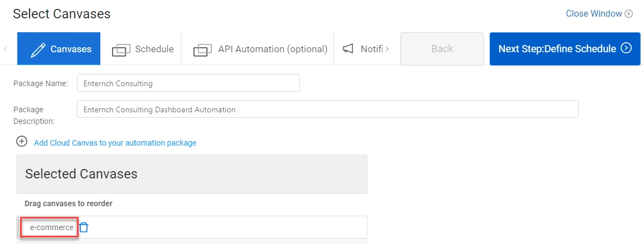The image size is (644, 244).
Task: Delete the e-commerce canvas with trash icon
Action: tap(84, 227)
